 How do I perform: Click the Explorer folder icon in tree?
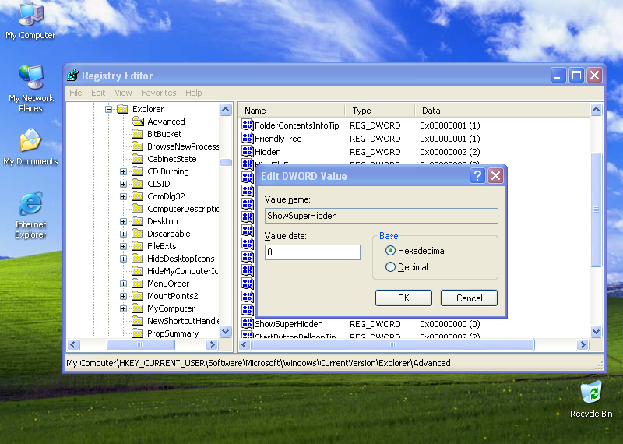[x=123, y=109]
